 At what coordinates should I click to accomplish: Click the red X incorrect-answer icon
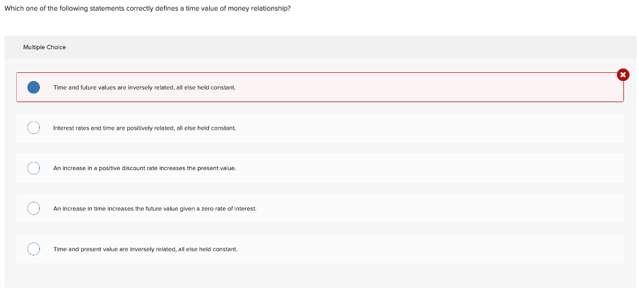click(623, 75)
